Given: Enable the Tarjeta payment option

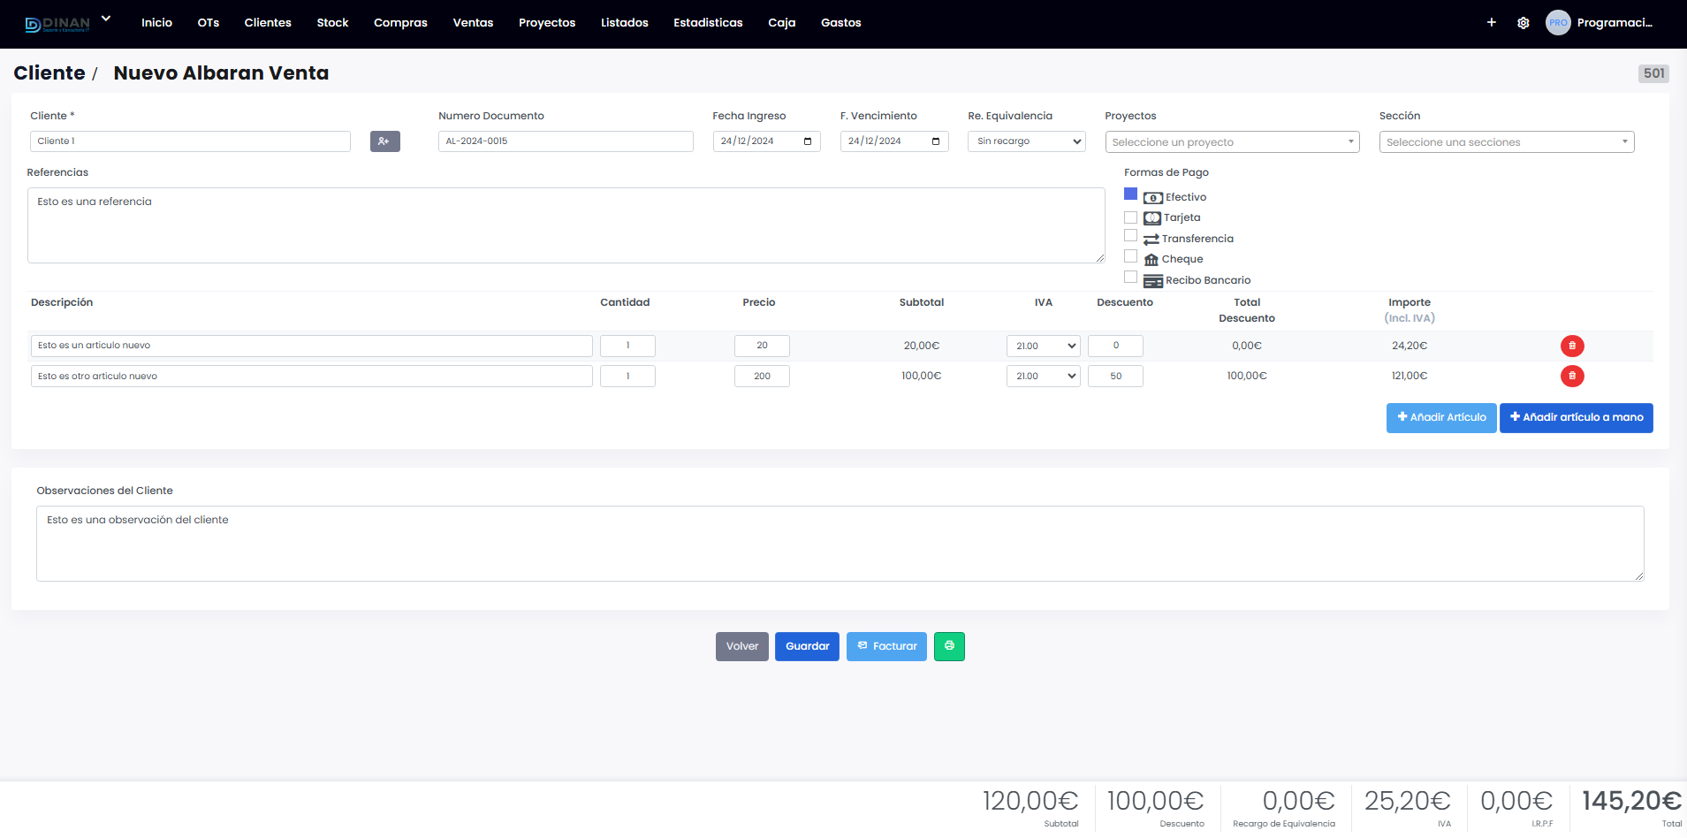Looking at the screenshot, I should [x=1130, y=217].
